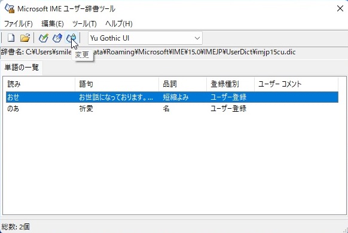The image size is (348, 233).
Task: Close the user dictionary tool window
Action: (340, 8)
